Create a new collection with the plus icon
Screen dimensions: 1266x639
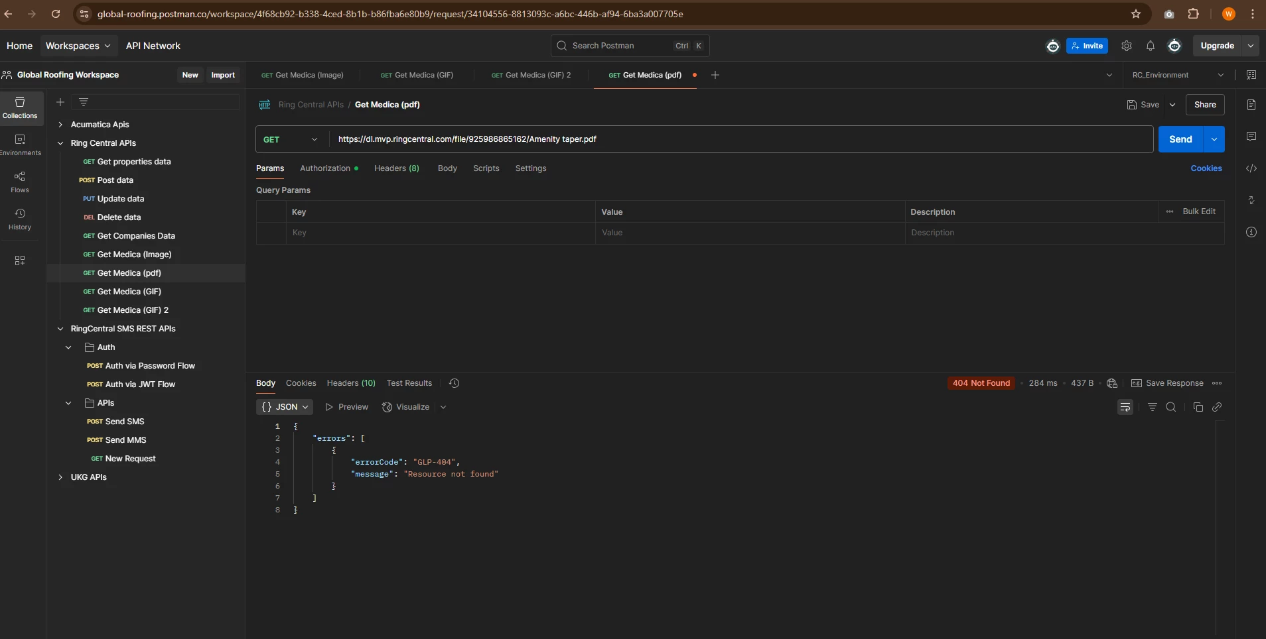click(60, 102)
